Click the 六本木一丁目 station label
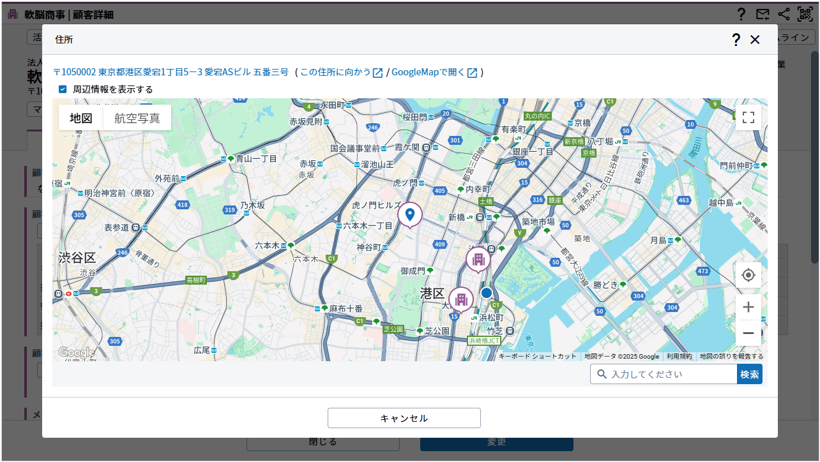This screenshot has width=820, height=462. coord(368,226)
